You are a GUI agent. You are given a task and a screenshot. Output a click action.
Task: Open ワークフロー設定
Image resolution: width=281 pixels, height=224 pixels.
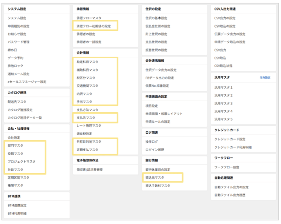point(227,167)
